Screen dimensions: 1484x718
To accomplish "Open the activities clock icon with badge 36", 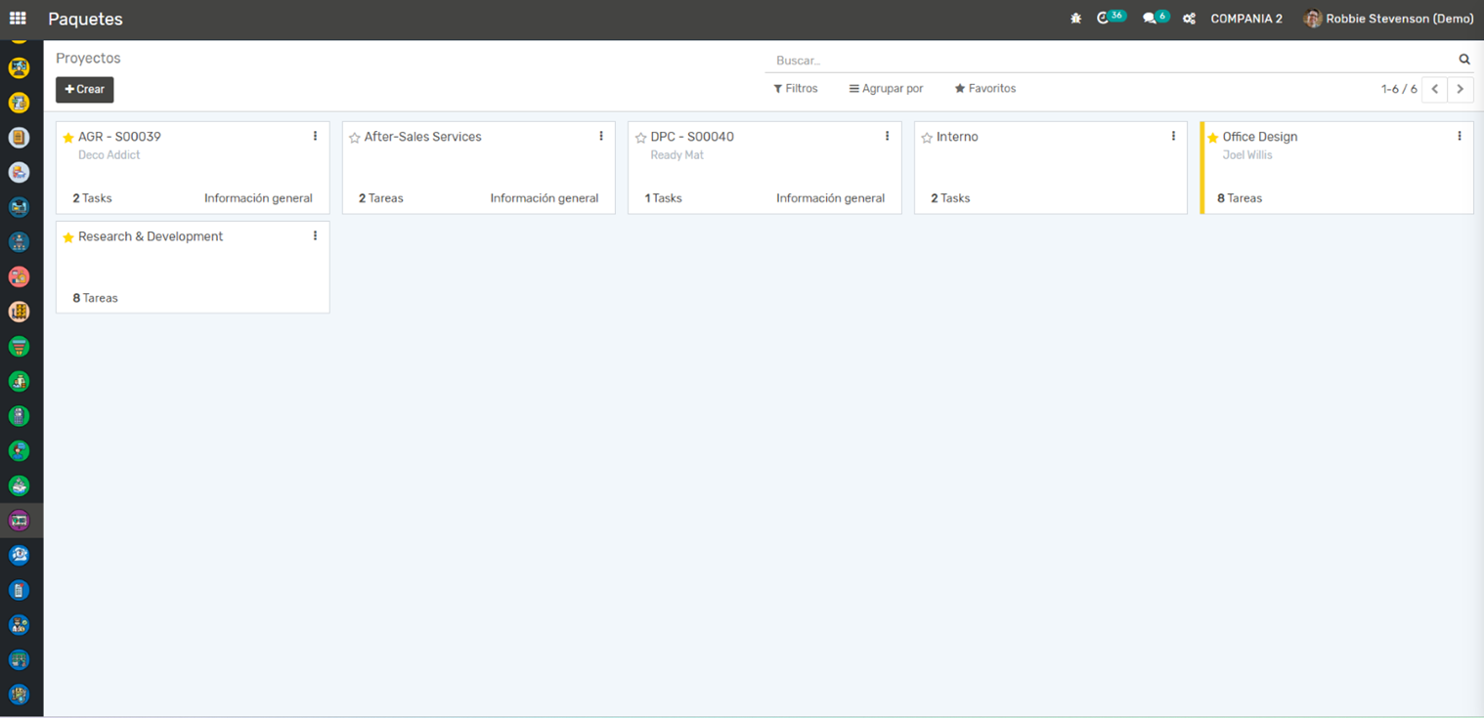I will pos(1104,19).
